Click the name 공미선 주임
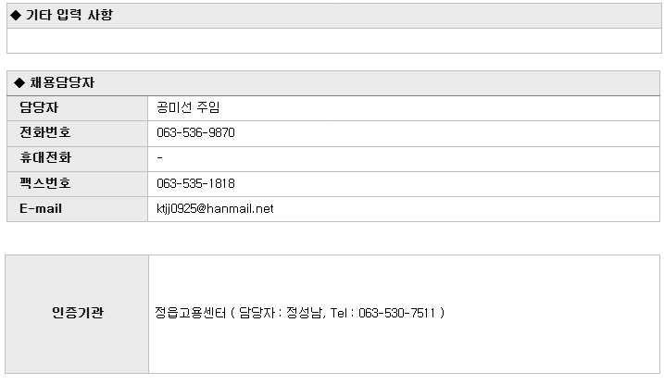Screen dimensions: 664x385 coord(188,107)
